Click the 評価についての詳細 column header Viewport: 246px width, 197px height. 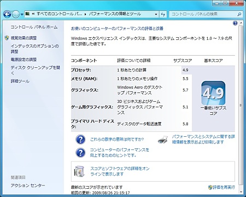click(x=134, y=61)
